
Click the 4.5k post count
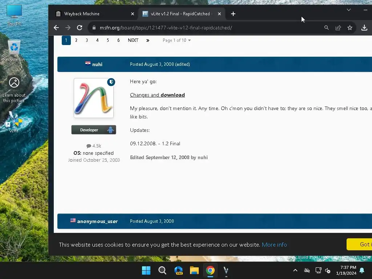click(94, 146)
